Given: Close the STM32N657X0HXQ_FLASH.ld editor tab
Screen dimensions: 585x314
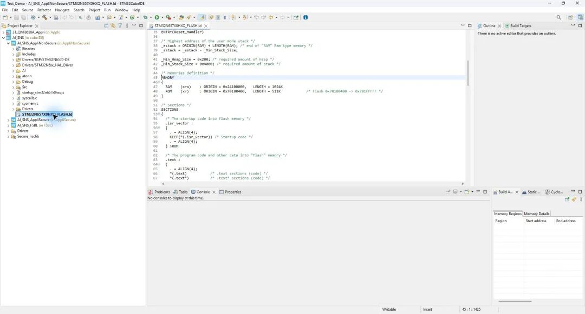Looking at the screenshot, I should tap(206, 25).
